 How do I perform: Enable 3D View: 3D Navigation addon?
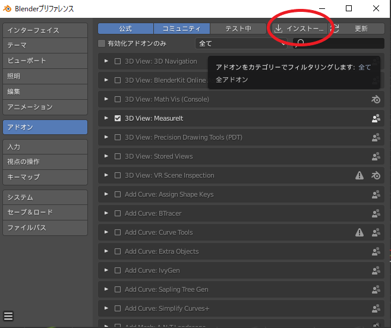click(118, 61)
